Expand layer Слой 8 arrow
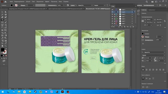The width and height of the screenshot is (168, 94). pos(118,12)
